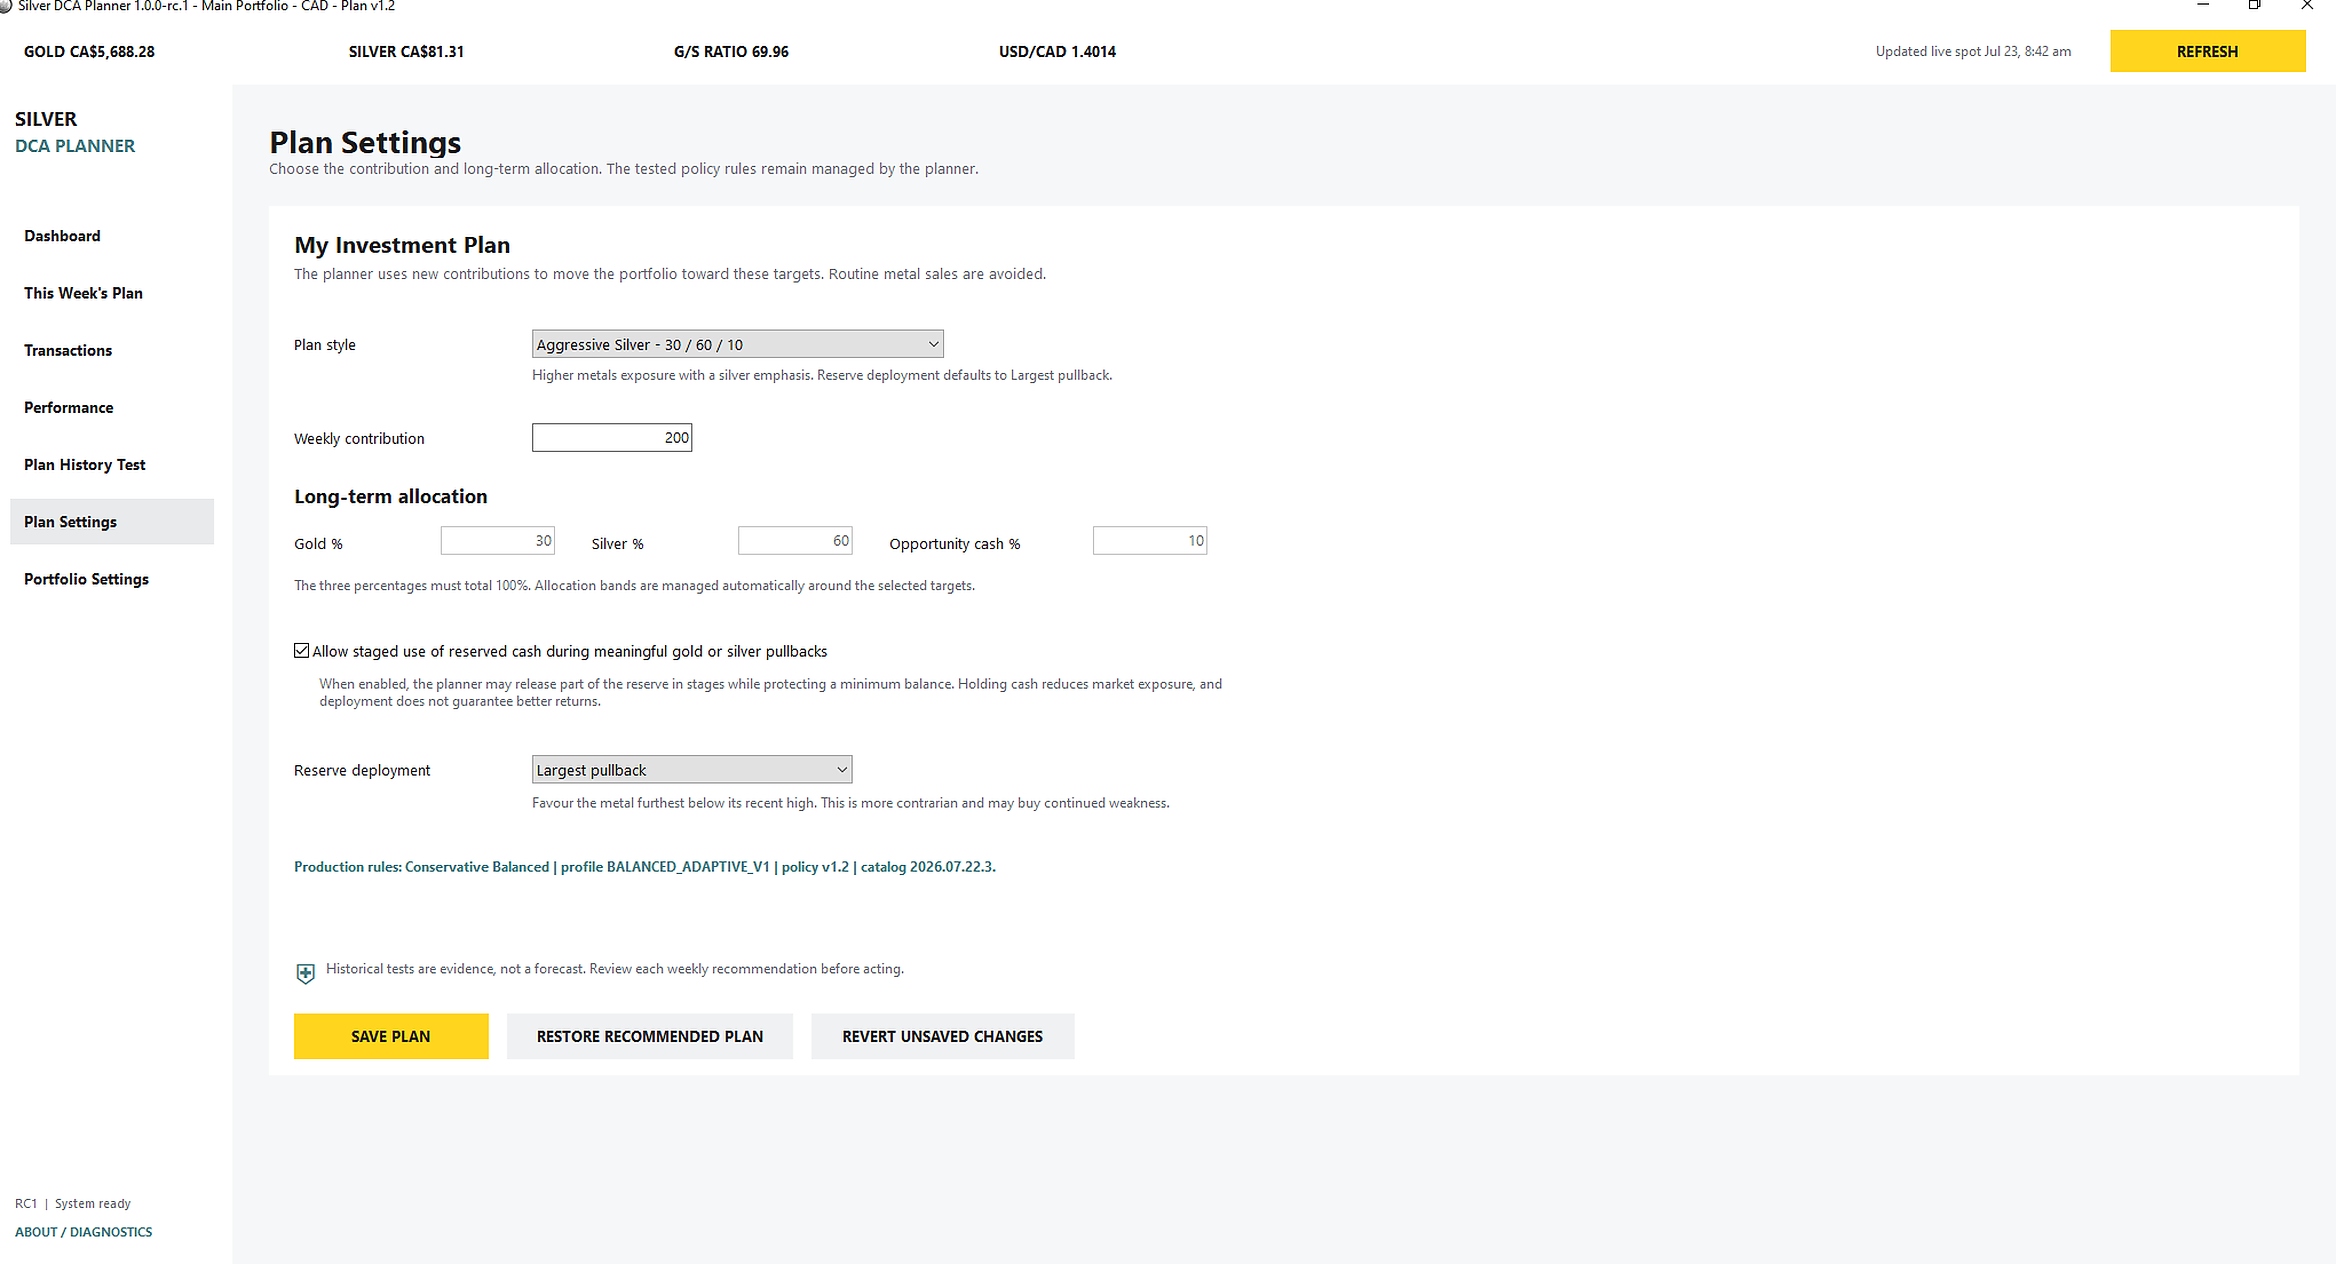Open the Plan style dropdown
The width and height of the screenshot is (2336, 1264).
pos(737,344)
